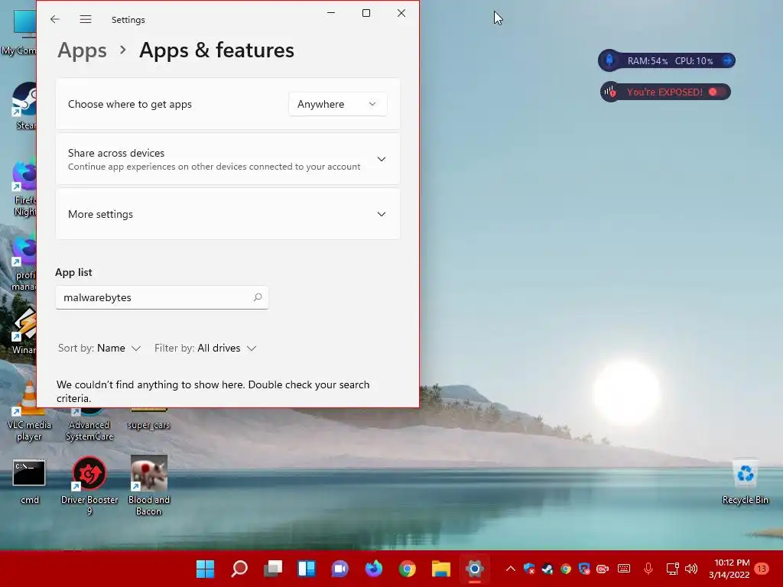The width and height of the screenshot is (783, 587).
Task: Open notification center badge showing 13
Action: coord(762,569)
